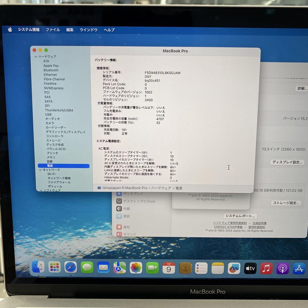The image size is (308, 308).
Task: Open Messages in the Dock
Action: 87,267
